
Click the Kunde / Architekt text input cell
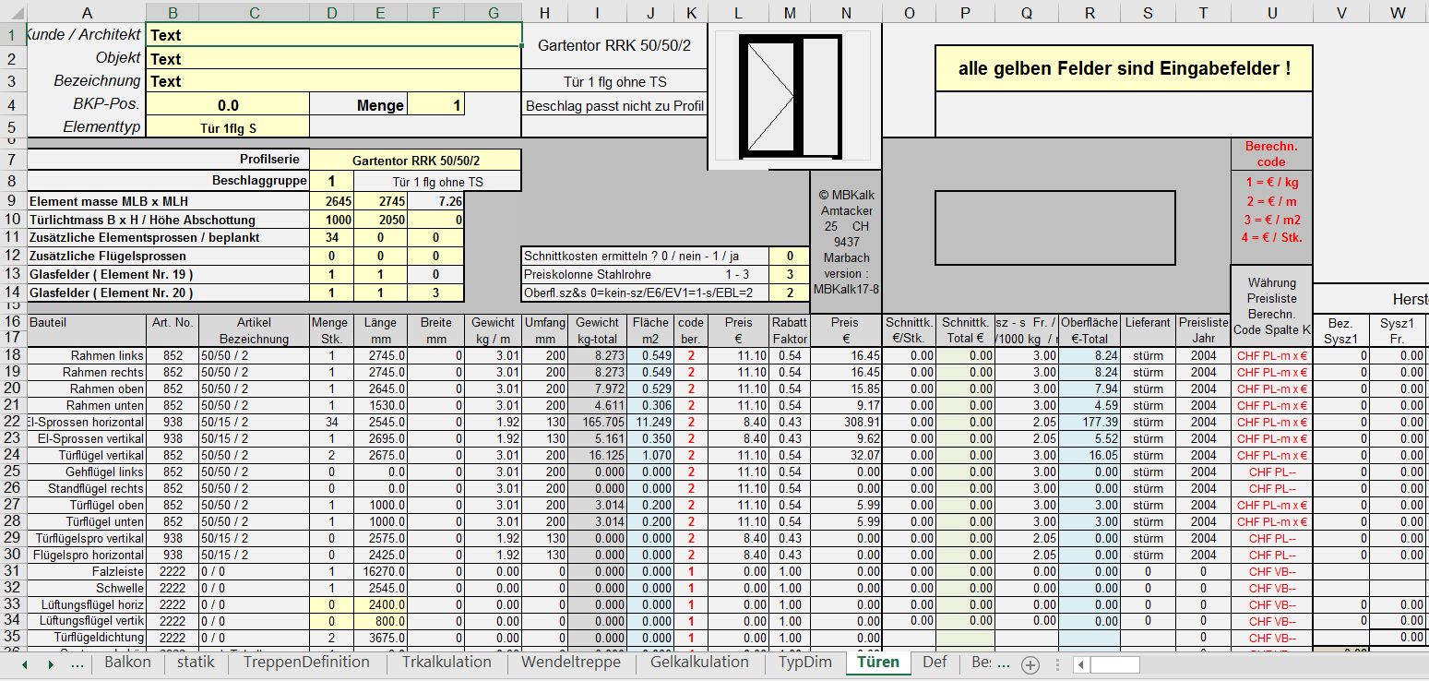(x=334, y=35)
